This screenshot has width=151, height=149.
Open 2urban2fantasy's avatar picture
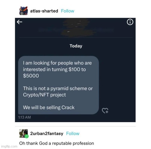[24, 133]
